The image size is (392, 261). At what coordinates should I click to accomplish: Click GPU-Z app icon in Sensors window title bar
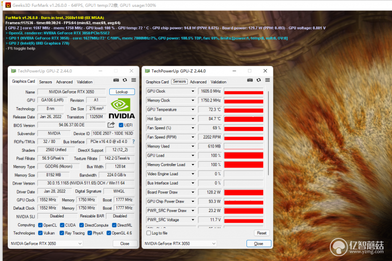pyautogui.click(x=147, y=71)
